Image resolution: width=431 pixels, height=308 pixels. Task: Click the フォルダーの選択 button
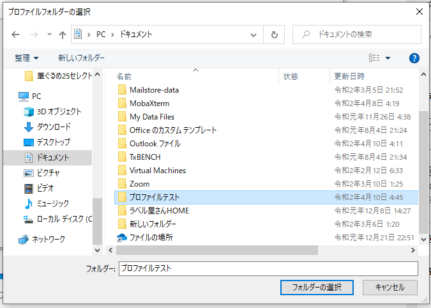coord(317,288)
